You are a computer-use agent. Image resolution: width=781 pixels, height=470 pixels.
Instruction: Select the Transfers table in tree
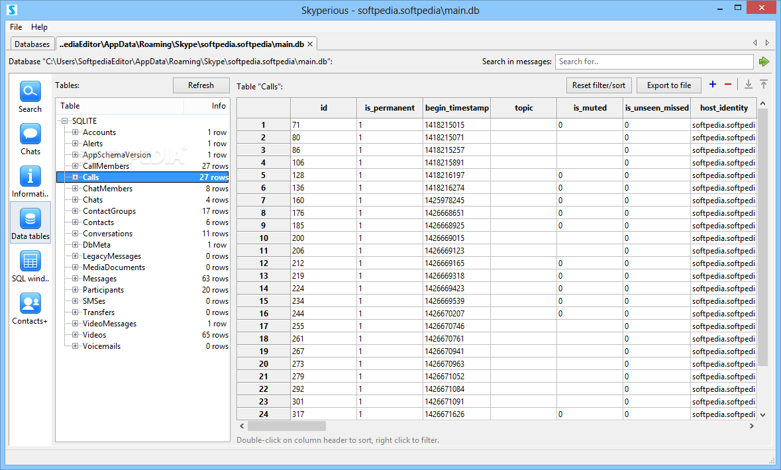coord(99,312)
